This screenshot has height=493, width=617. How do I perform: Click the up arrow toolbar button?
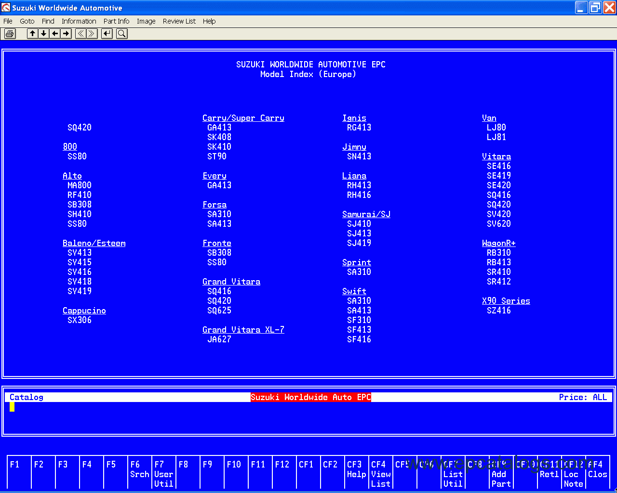[x=32, y=33]
